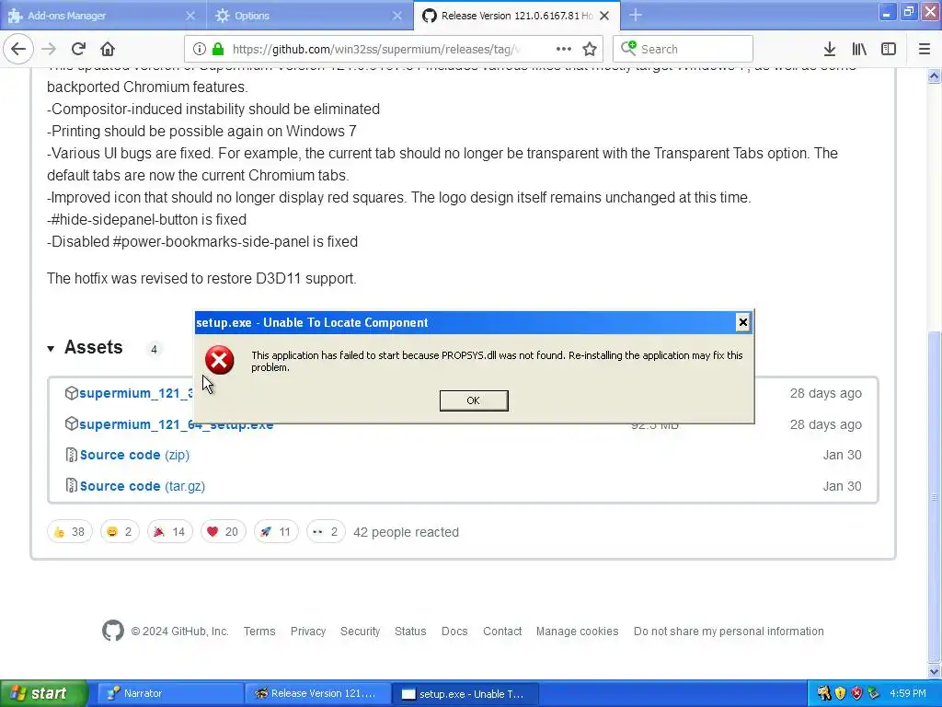The width and height of the screenshot is (942, 707).
Task: Click the taskbar clock showing 4:59 PM
Action: point(908,693)
